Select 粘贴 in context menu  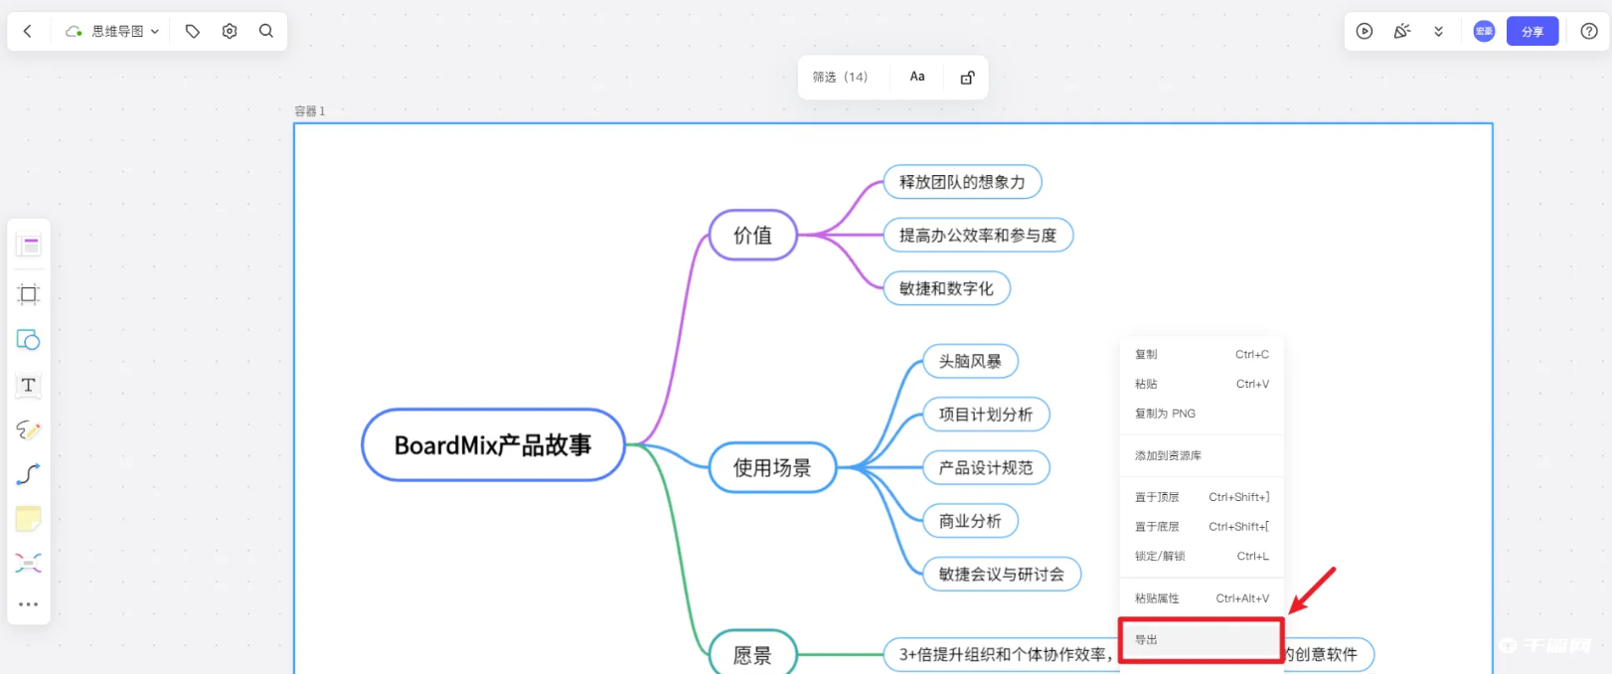pos(1202,384)
